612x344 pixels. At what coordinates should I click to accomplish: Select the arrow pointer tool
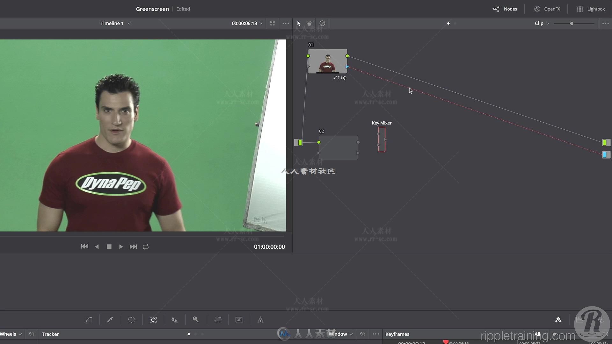click(299, 23)
